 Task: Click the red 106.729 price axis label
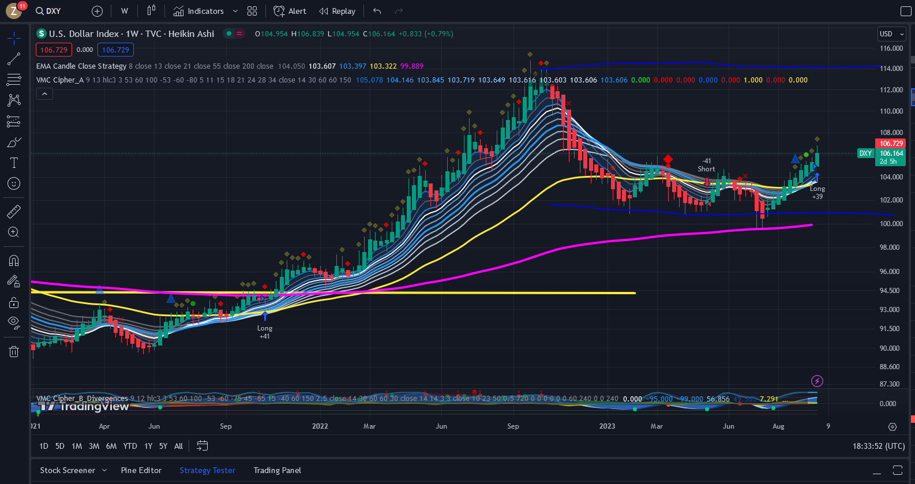click(x=891, y=144)
